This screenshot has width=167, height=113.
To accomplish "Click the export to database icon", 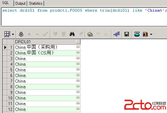I will pos(137,34).
